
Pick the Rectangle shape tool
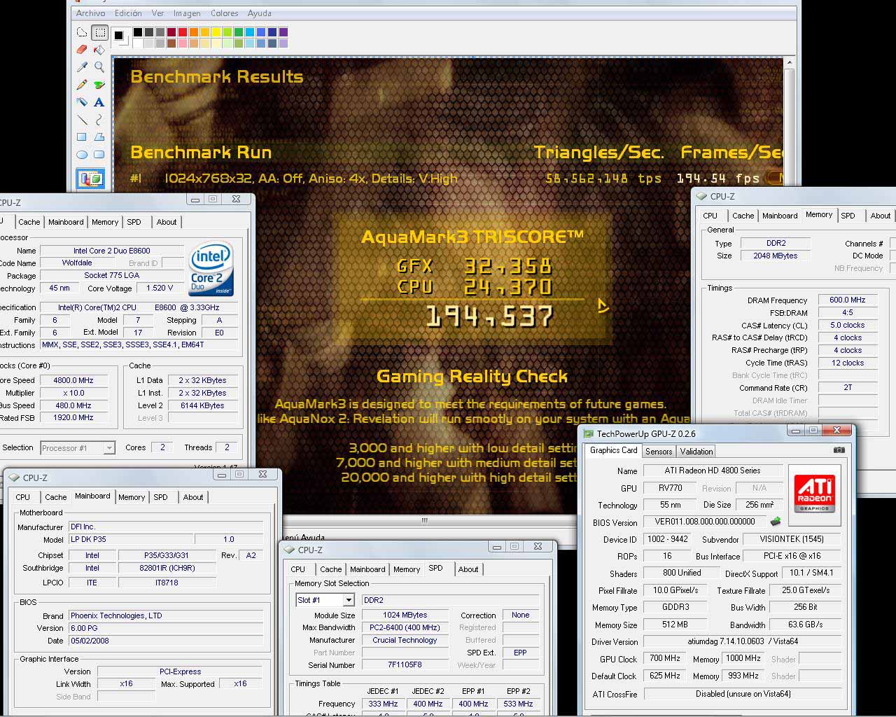pyautogui.click(x=82, y=137)
